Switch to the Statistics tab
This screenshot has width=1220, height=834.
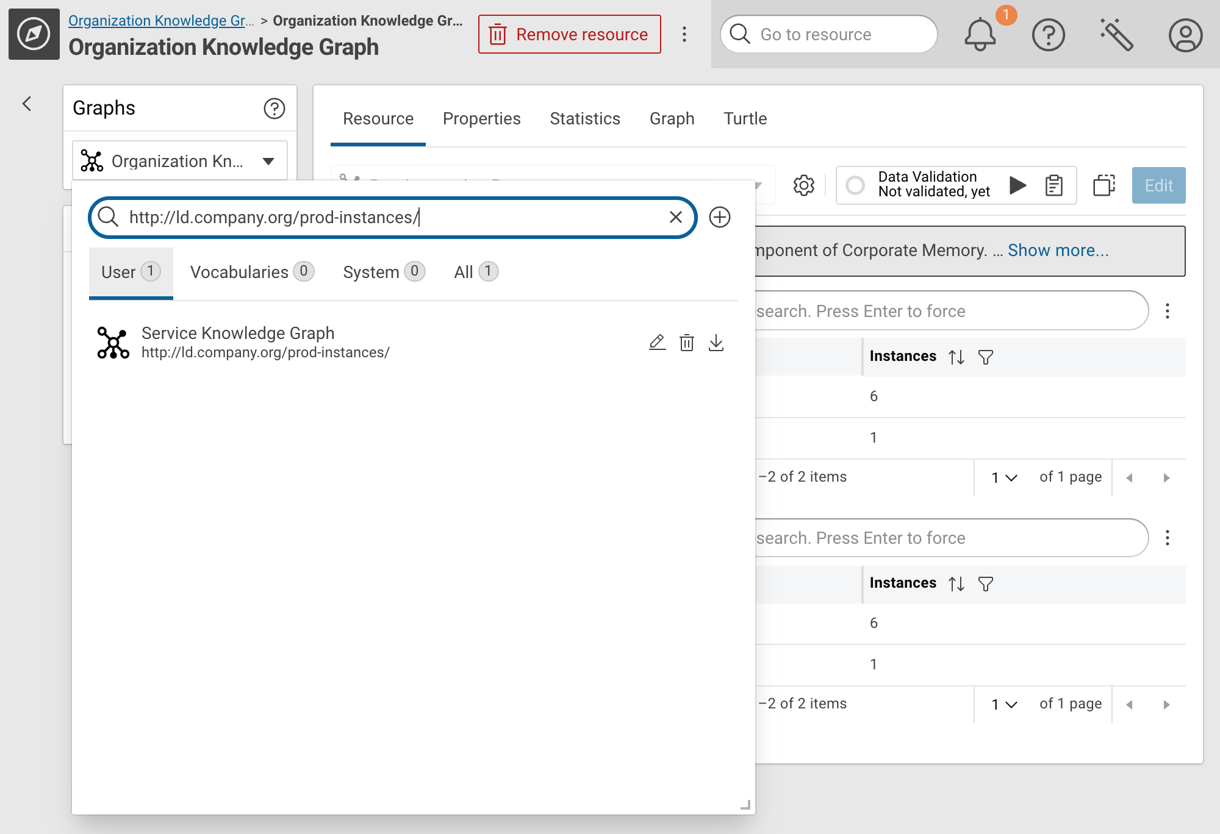tap(585, 119)
